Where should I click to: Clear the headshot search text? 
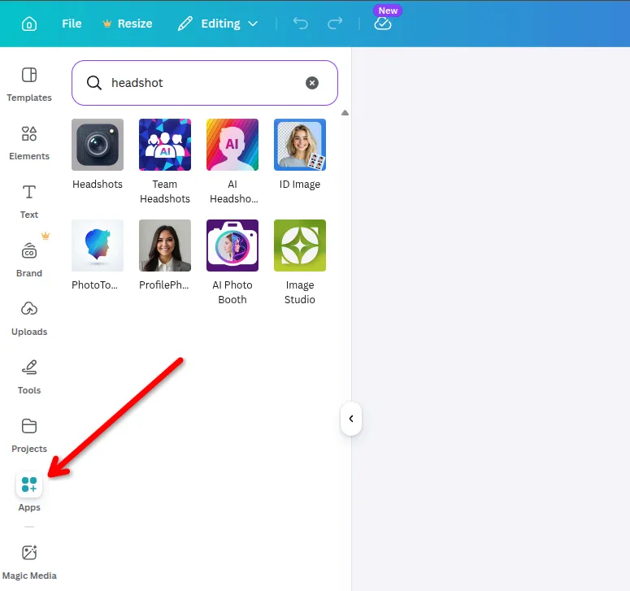[312, 83]
